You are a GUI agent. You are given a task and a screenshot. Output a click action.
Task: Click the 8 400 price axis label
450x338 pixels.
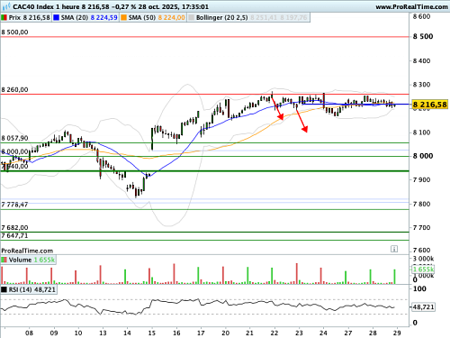(421, 61)
